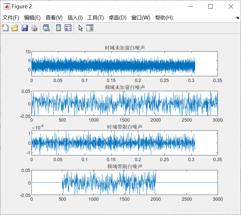241x215 pixels.
Task: Open the 窗口(W) menu
Action: (141, 18)
